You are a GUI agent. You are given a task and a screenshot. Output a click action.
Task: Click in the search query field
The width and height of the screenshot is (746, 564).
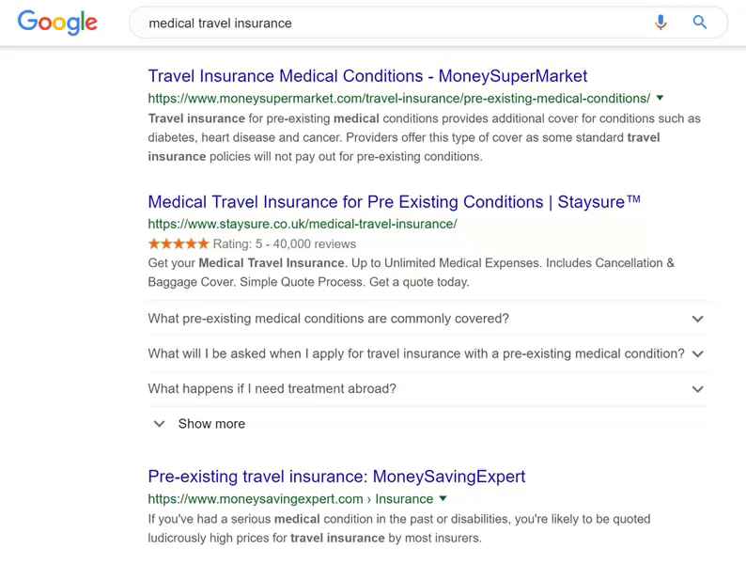[395, 23]
